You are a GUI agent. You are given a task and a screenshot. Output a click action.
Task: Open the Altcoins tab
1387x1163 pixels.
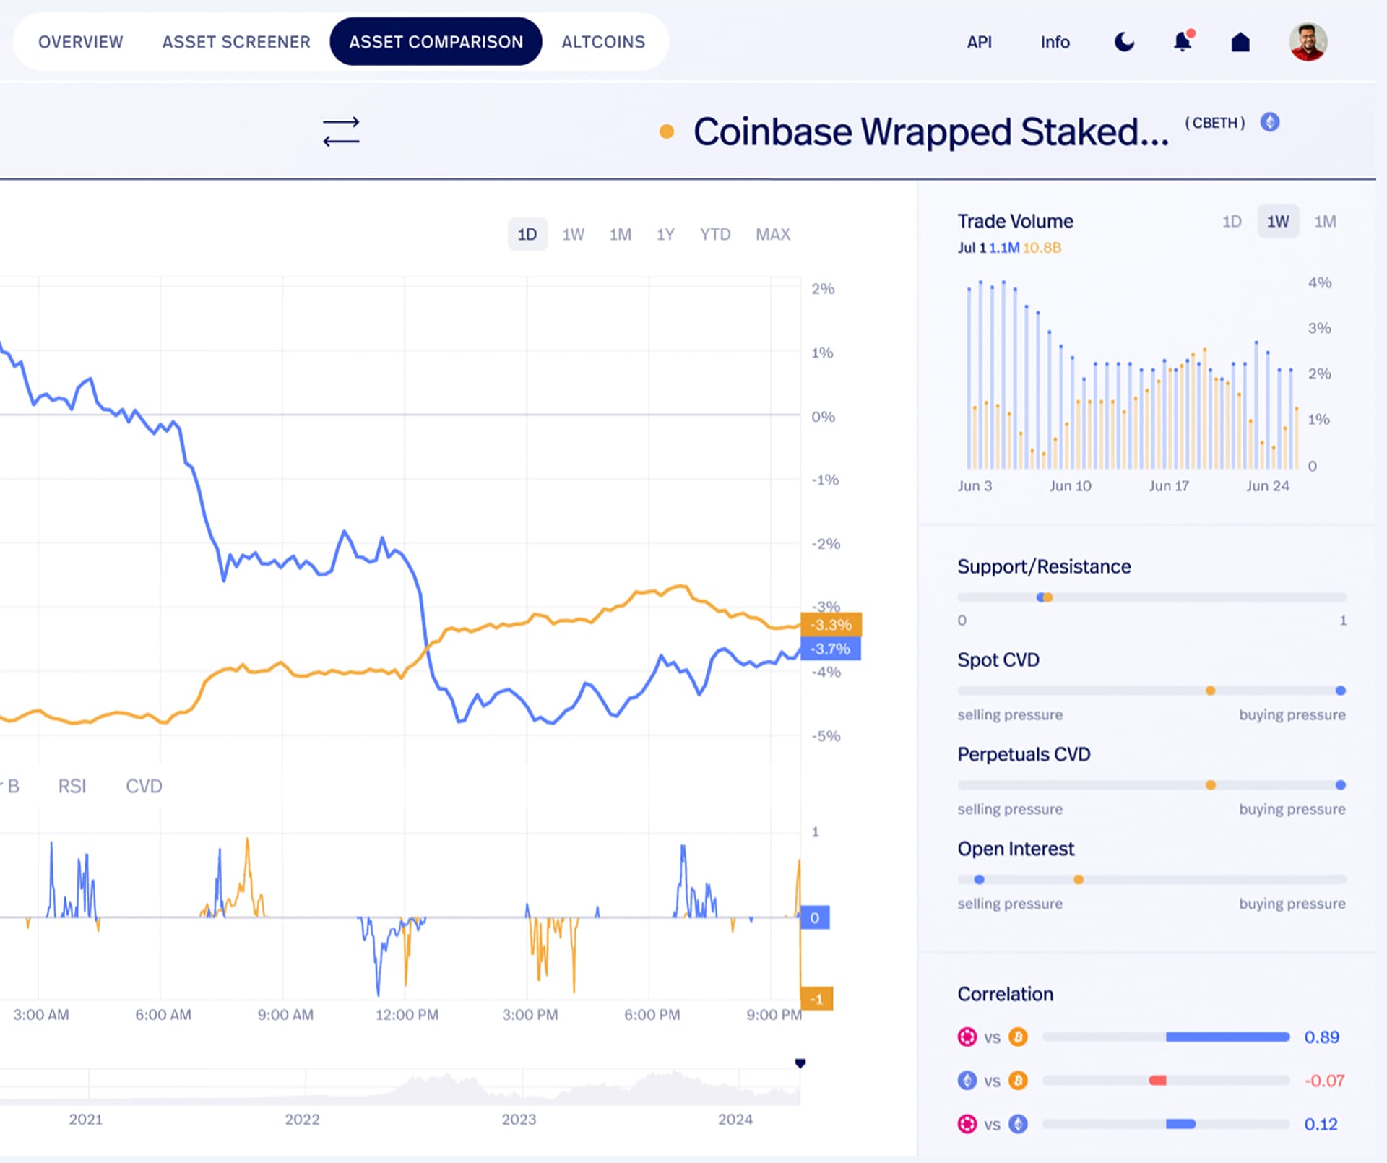(x=603, y=42)
